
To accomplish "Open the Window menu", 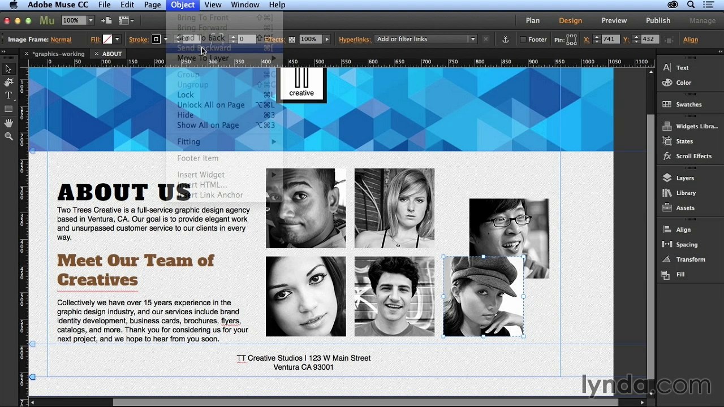I will 245,5.
